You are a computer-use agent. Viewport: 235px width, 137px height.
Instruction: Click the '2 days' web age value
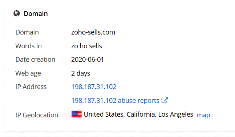click(x=81, y=73)
